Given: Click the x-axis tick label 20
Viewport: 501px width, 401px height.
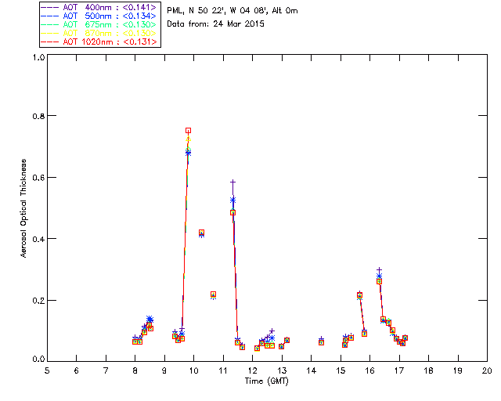Looking at the screenshot, I should (487, 371).
